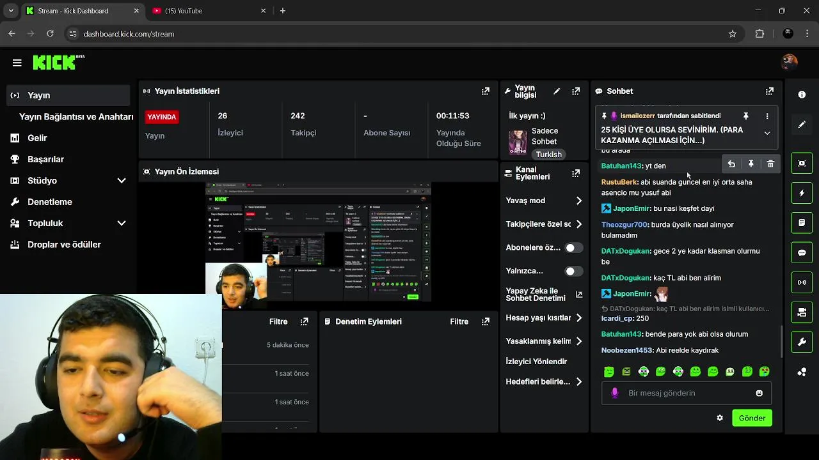Toggle the broadcast signal widget in sidebar

coord(802,282)
